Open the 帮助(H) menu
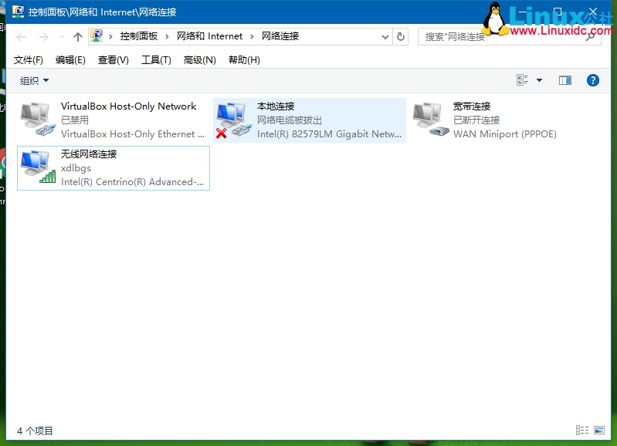617x446 pixels. 244,60
